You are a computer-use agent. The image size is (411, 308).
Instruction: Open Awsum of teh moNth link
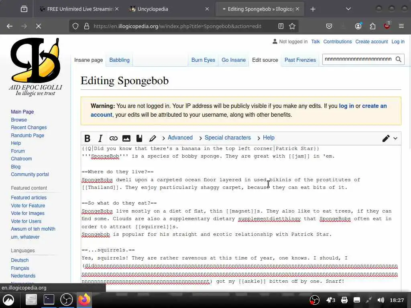click(33, 229)
